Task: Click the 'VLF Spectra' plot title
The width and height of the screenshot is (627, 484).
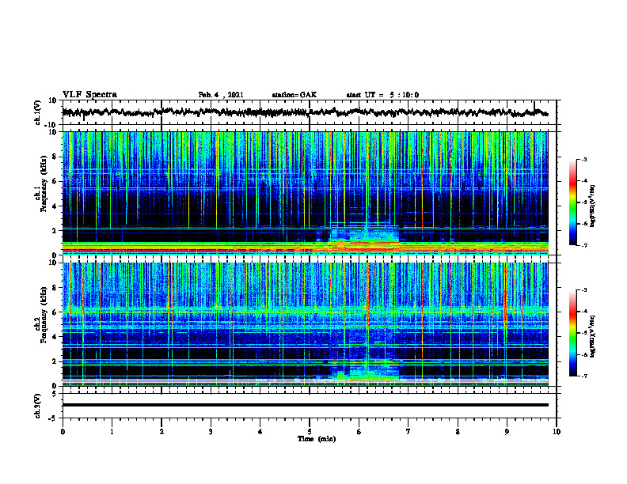Action: pyautogui.click(x=89, y=95)
